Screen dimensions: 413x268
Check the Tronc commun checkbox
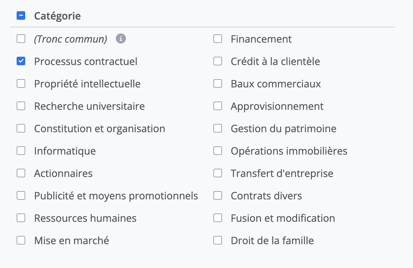click(x=21, y=39)
